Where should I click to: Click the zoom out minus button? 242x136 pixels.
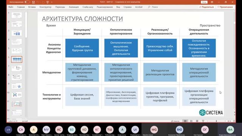coord(208,121)
